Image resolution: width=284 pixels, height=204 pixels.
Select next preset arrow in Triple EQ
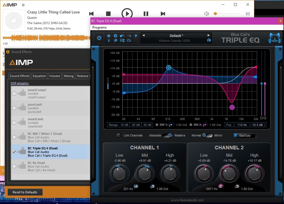point(209,35)
